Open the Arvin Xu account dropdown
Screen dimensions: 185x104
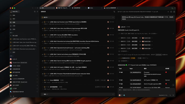[x=15, y=12]
